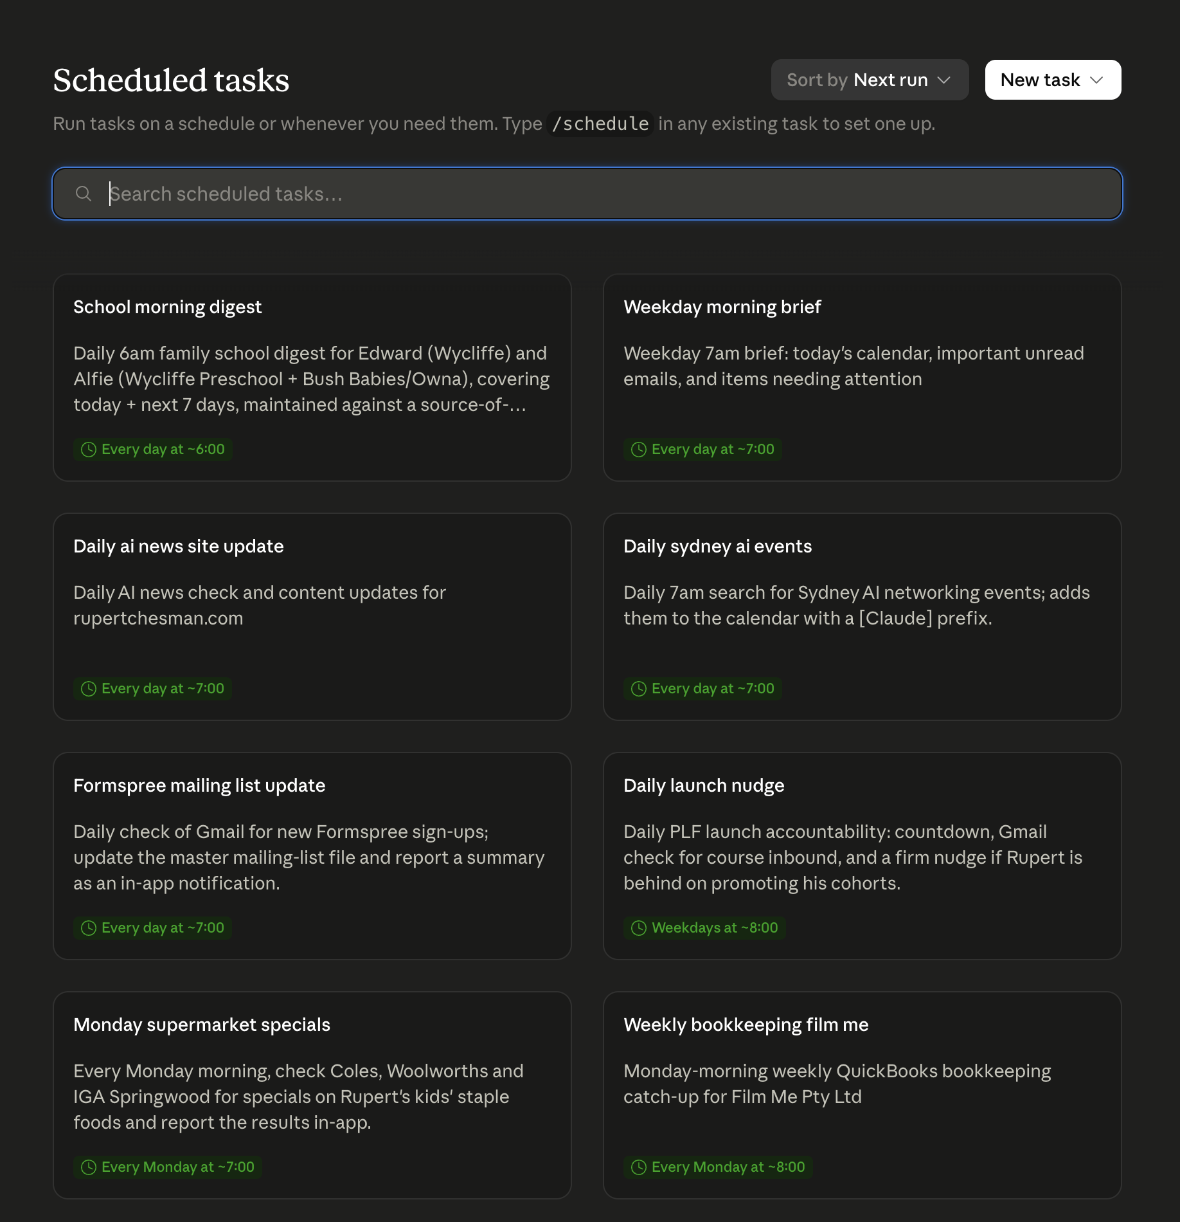Click the Formspree sign-ups description text

(309, 857)
